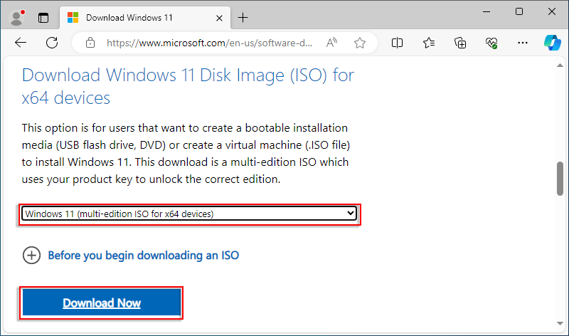Open the Tab actions menu
Viewport: 569px width, 336px height.
(44, 17)
